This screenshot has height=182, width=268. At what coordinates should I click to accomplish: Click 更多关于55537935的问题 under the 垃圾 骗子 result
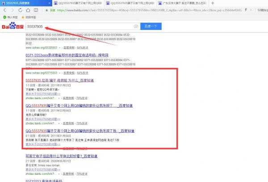point(43,94)
